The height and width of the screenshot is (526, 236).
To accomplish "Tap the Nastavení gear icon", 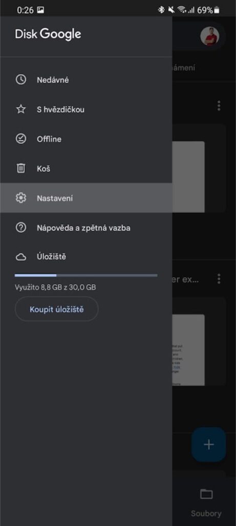I will pyautogui.click(x=21, y=198).
